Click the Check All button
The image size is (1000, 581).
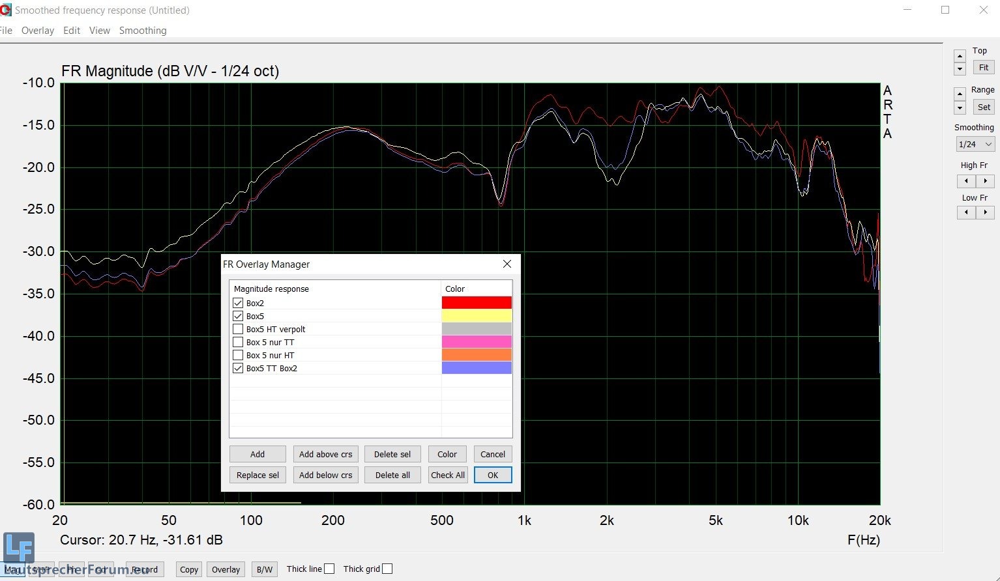point(448,475)
